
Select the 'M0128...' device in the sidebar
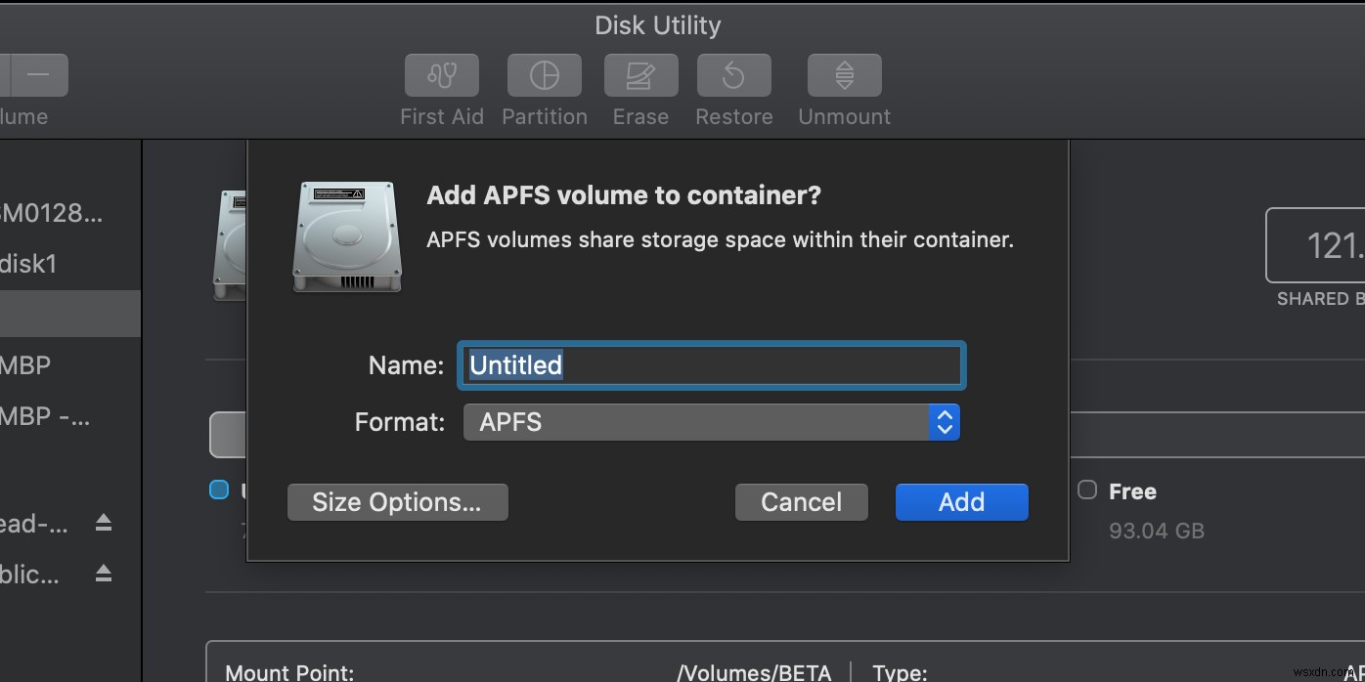[x=52, y=213]
